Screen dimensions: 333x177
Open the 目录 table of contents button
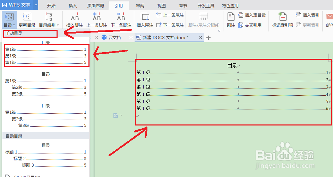tap(9, 20)
